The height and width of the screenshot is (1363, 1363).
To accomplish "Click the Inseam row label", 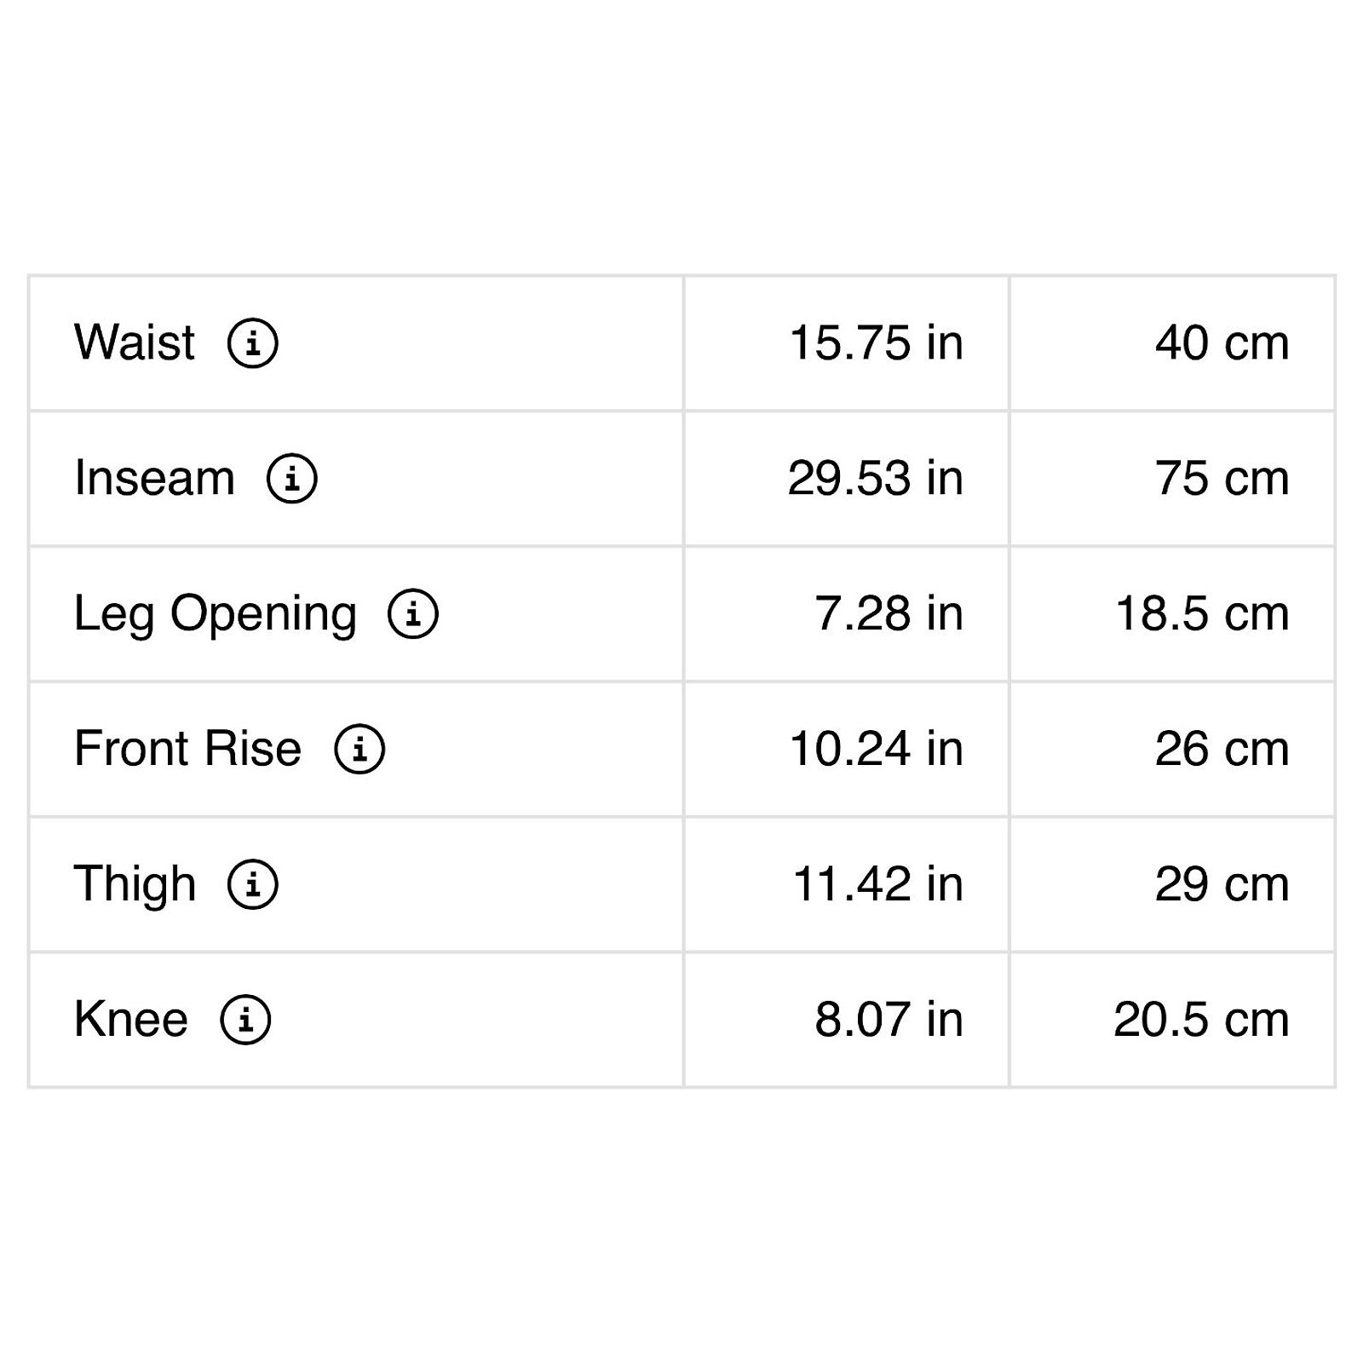I will [x=154, y=478].
